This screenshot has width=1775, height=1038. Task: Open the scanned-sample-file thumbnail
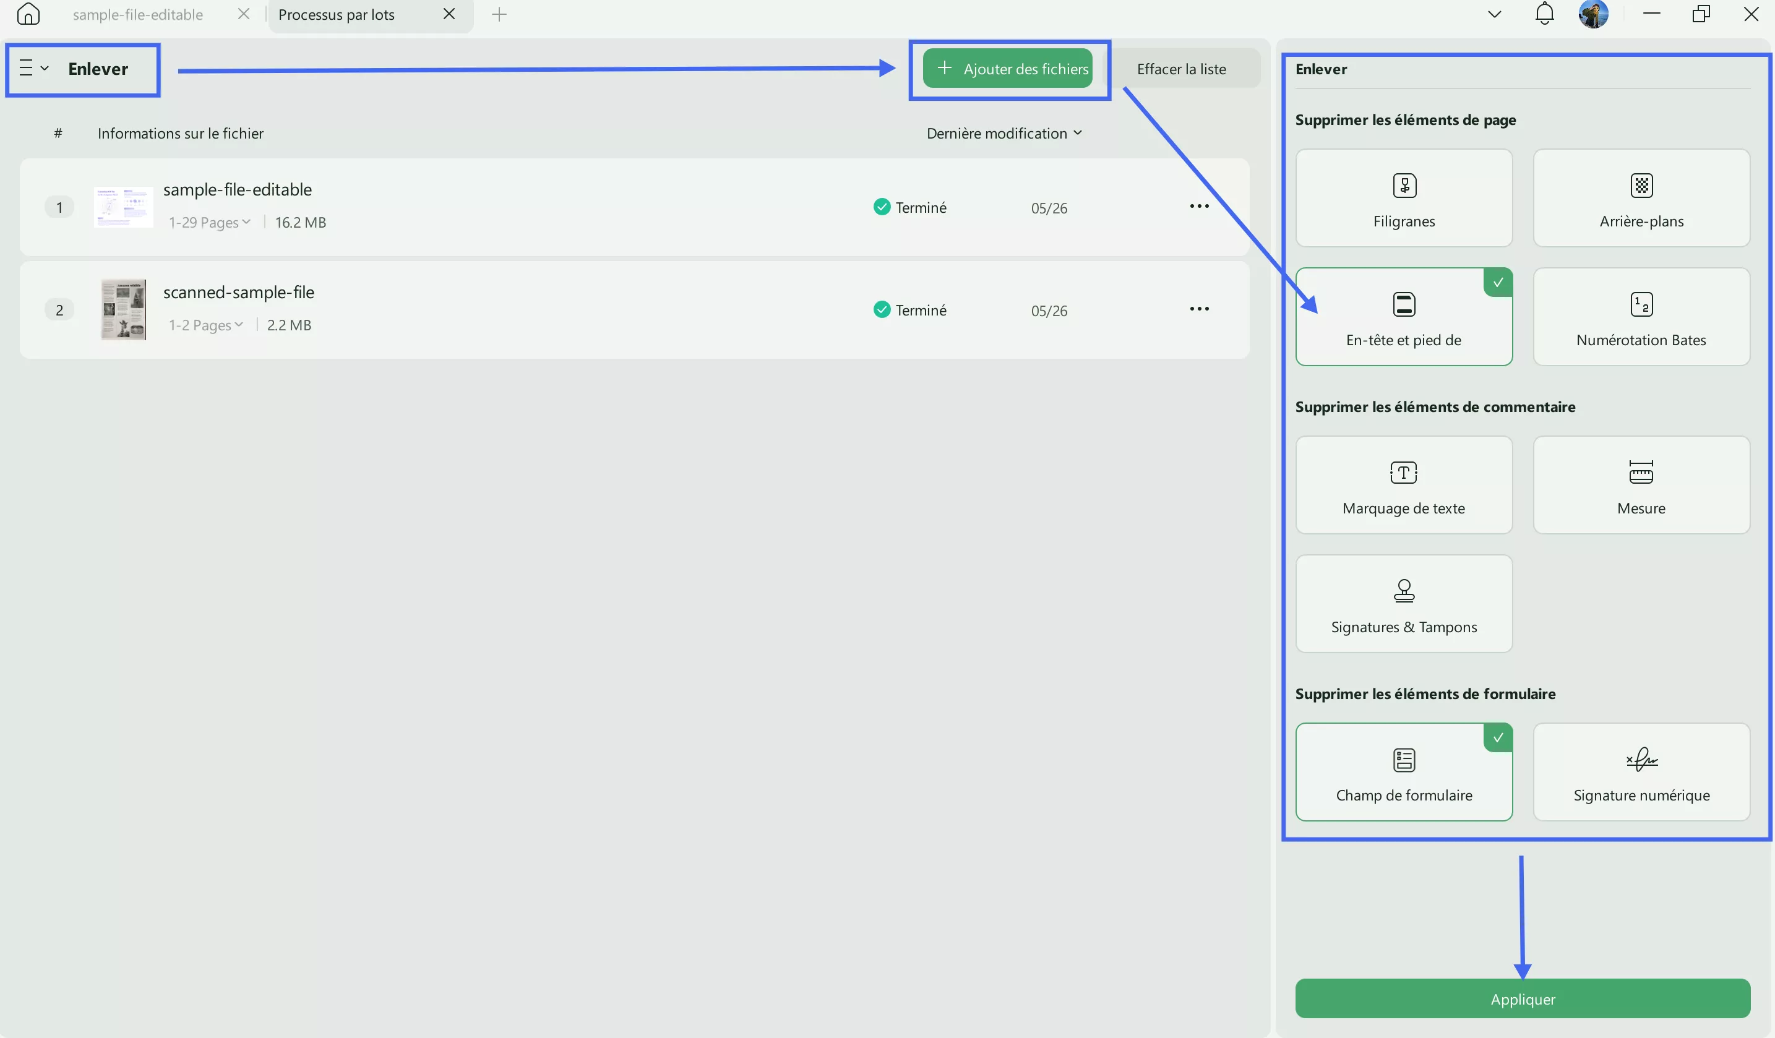point(123,310)
